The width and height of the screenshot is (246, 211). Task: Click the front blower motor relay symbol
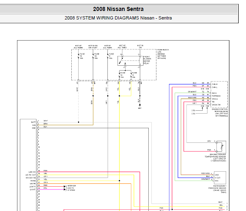click(x=130, y=60)
